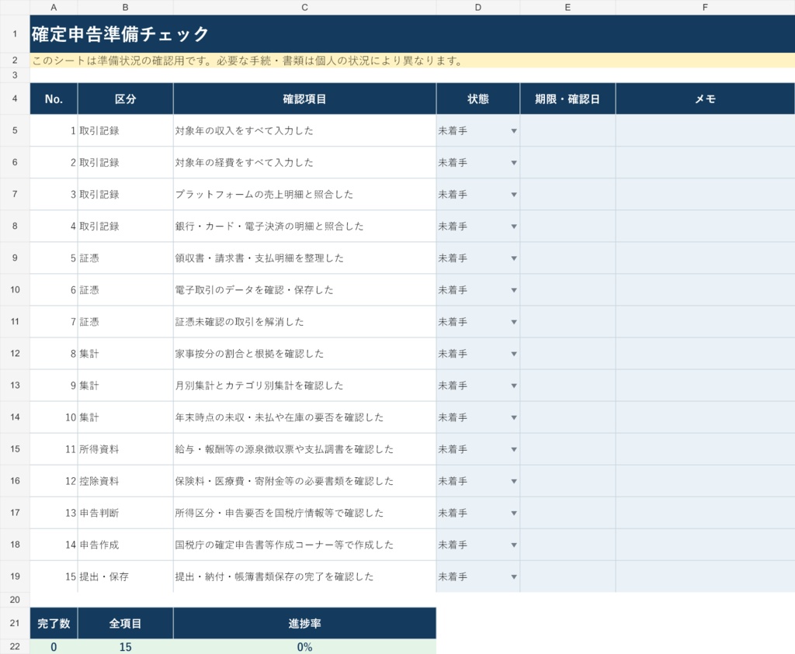Click the completed count cell showing 0 under 完了数
795x654 pixels.
tap(54, 647)
